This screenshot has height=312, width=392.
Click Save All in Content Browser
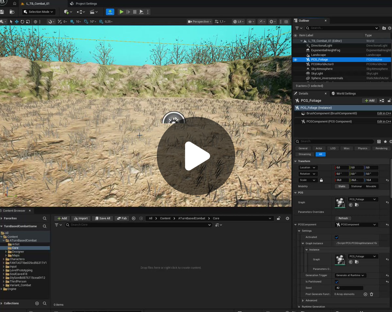pyautogui.click(x=102, y=218)
